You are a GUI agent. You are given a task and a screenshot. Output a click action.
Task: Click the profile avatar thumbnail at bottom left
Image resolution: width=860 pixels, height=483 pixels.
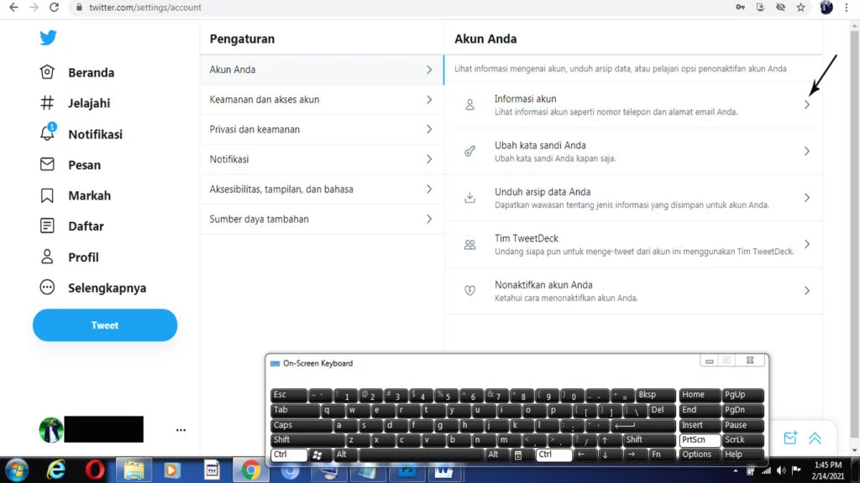51,430
